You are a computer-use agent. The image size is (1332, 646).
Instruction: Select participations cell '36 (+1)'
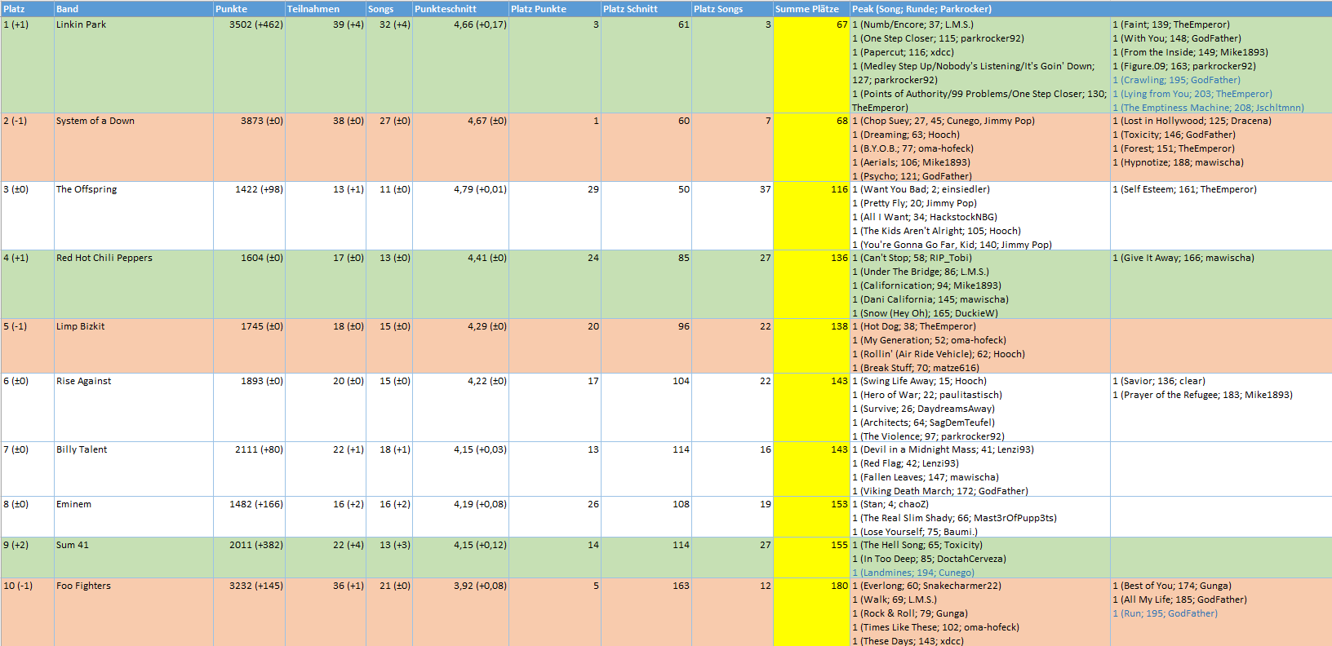[326, 613]
